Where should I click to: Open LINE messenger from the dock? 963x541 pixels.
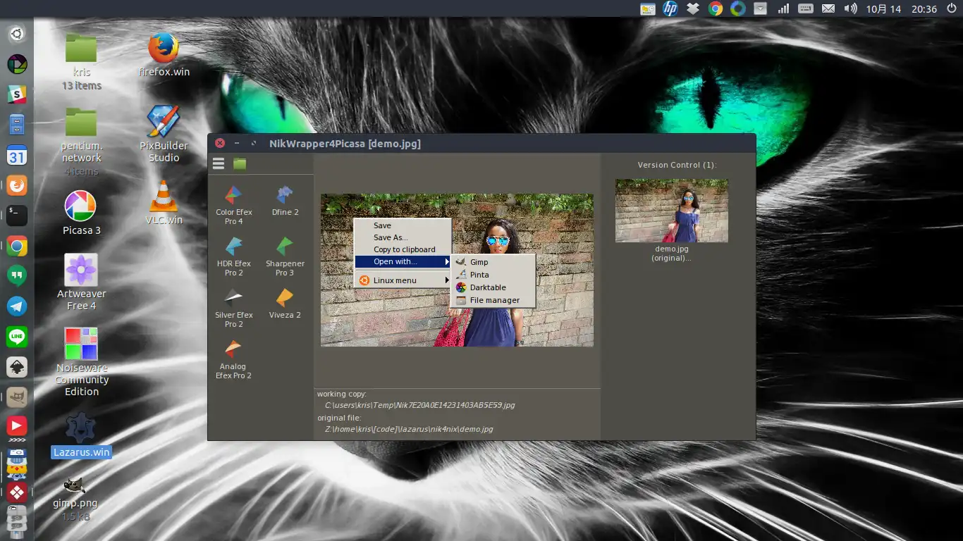point(17,337)
